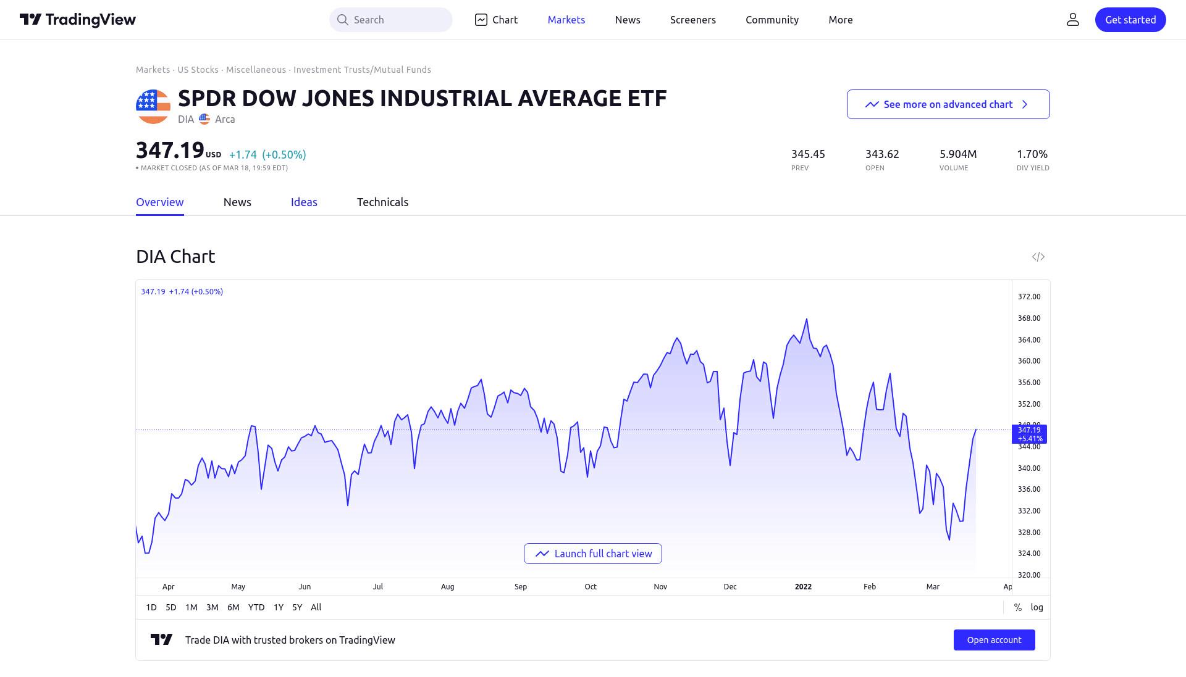Click the chart icon in Chart menu
Viewport: 1186px width, 677px height.
(x=481, y=20)
